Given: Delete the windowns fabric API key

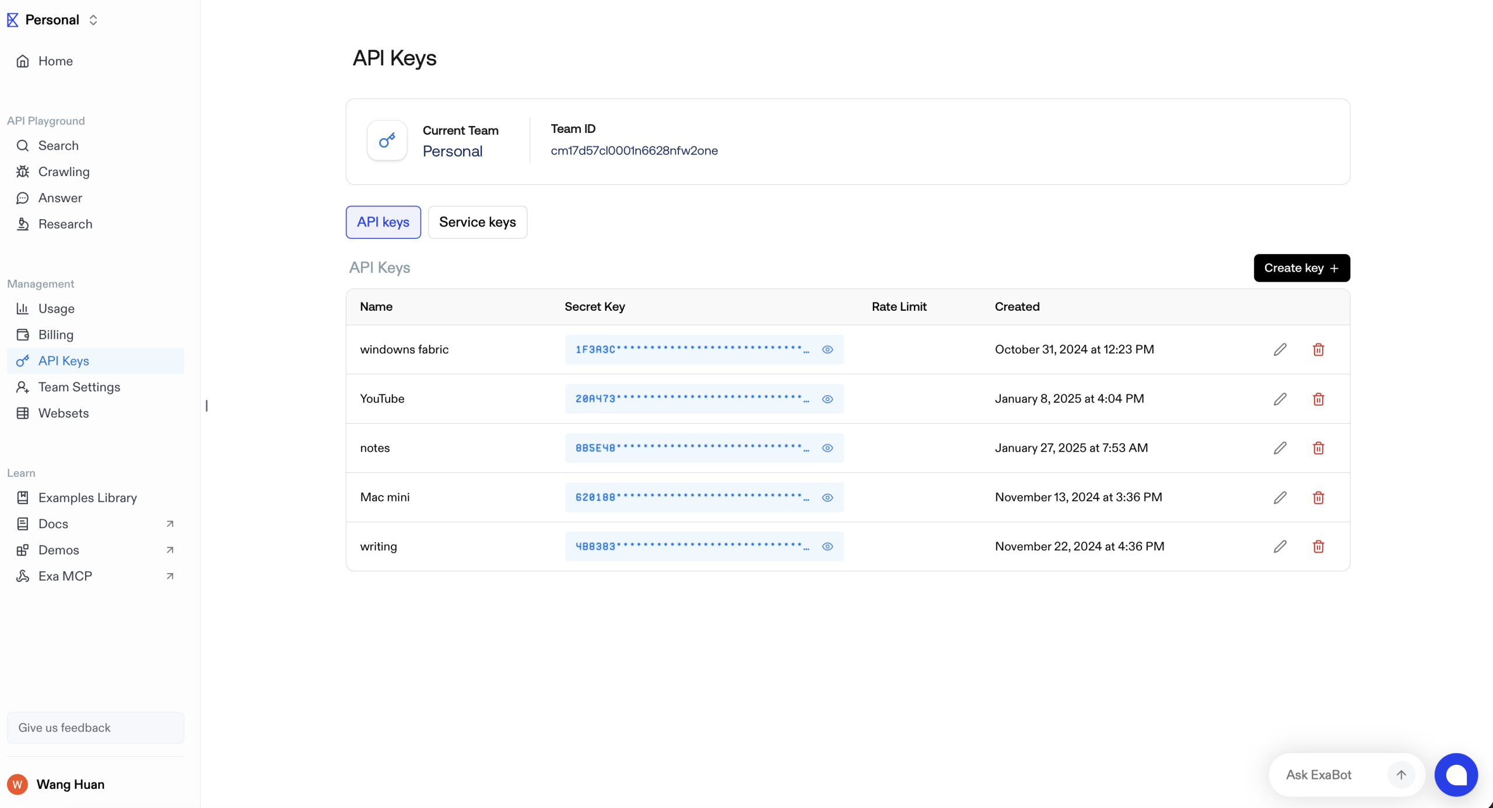Looking at the screenshot, I should pos(1318,350).
